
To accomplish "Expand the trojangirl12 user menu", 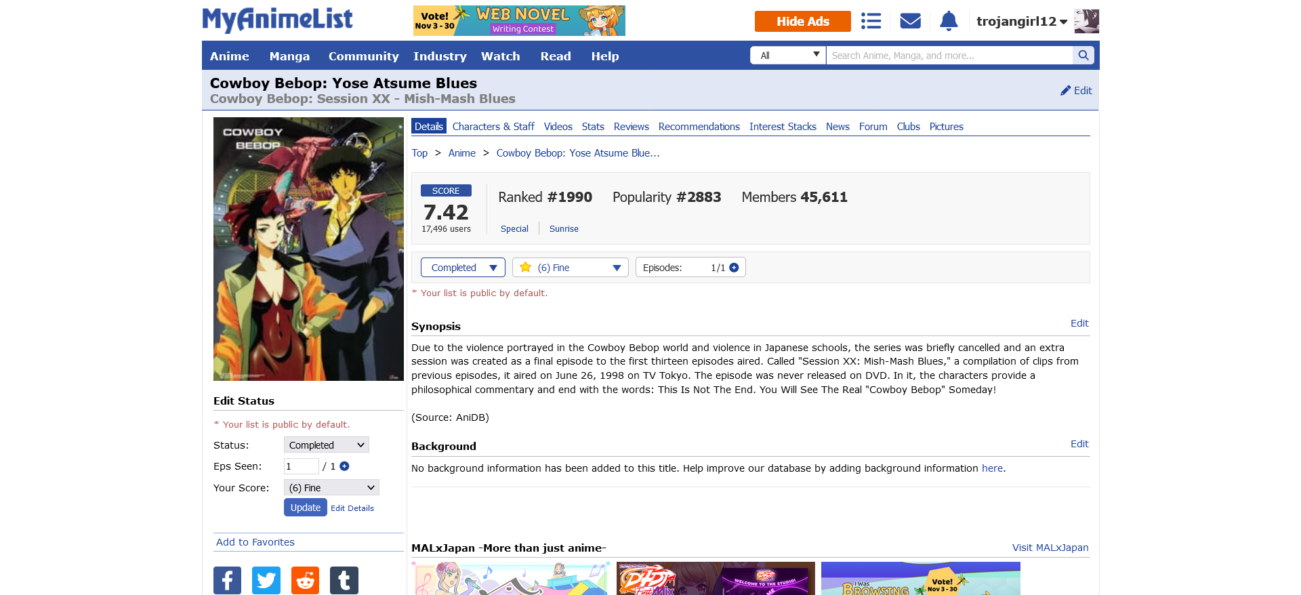I will click(1022, 21).
